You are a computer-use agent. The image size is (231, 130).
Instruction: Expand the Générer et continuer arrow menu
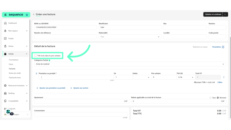point(225,14)
